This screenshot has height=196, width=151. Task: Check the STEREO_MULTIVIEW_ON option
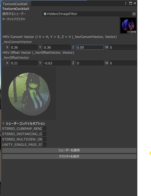coord(44,139)
